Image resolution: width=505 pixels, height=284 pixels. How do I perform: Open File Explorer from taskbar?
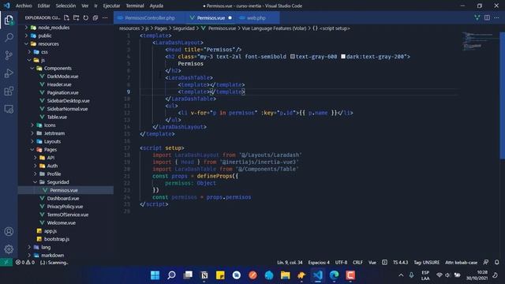pos(285,275)
